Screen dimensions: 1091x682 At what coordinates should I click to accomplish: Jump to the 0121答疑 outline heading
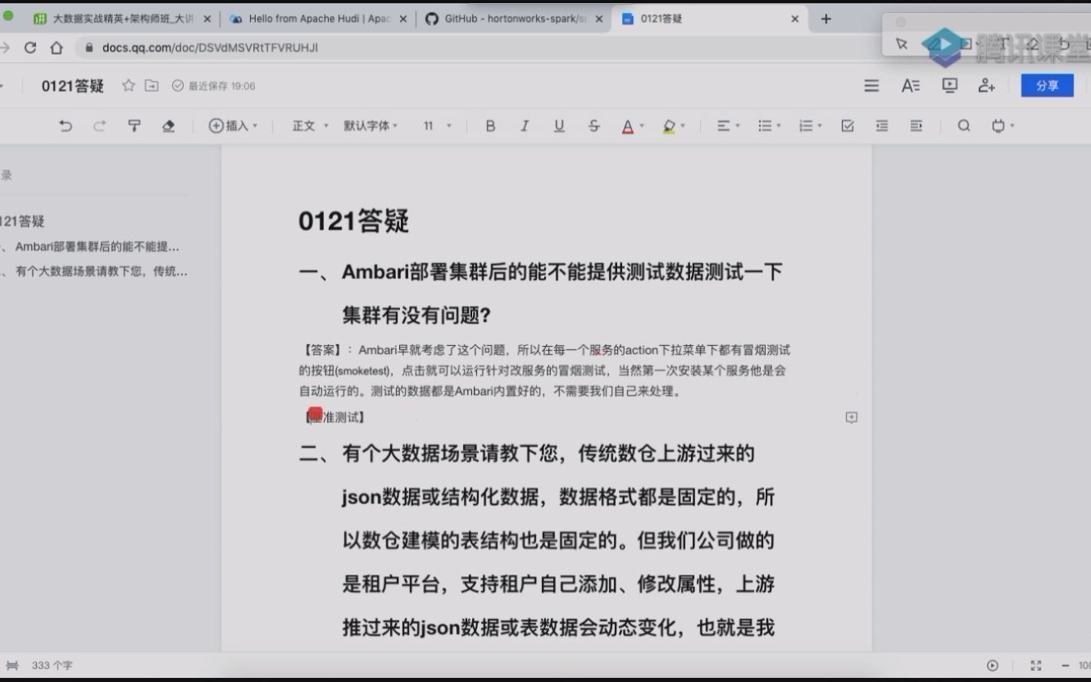(22, 221)
